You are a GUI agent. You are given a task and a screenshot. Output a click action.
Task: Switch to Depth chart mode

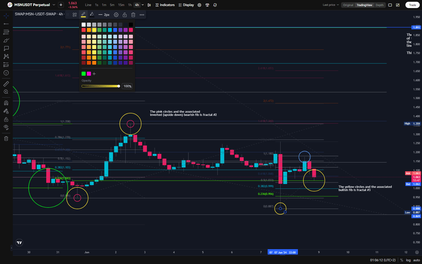[380, 5]
